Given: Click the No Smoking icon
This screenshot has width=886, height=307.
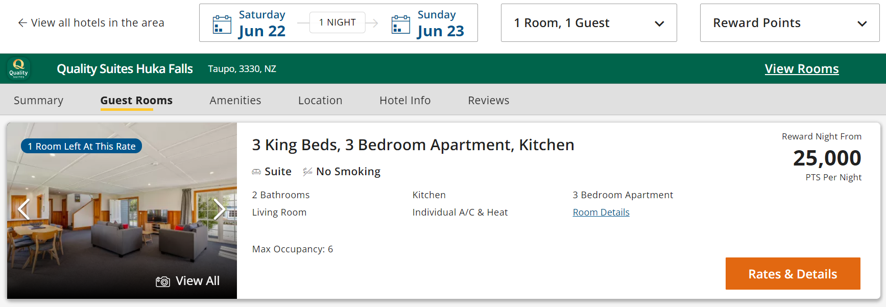Looking at the screenshot, I should [x=306, y=171].
